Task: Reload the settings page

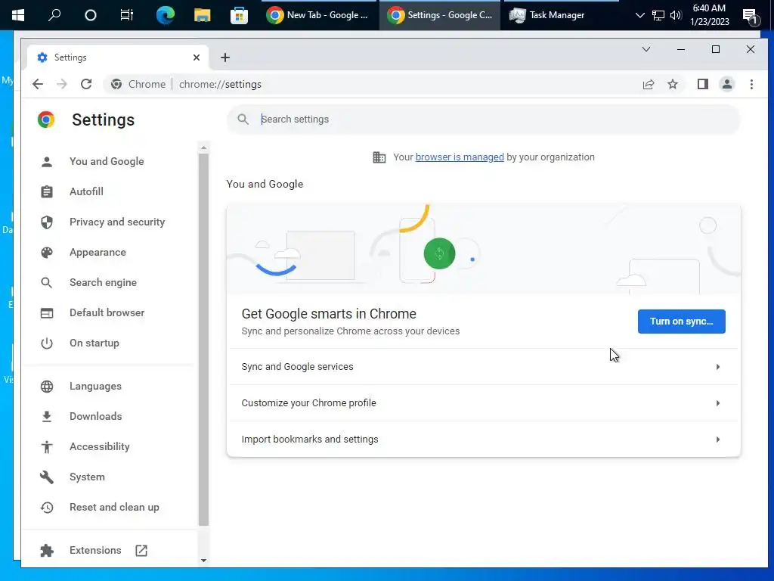Action: [86, 84]
